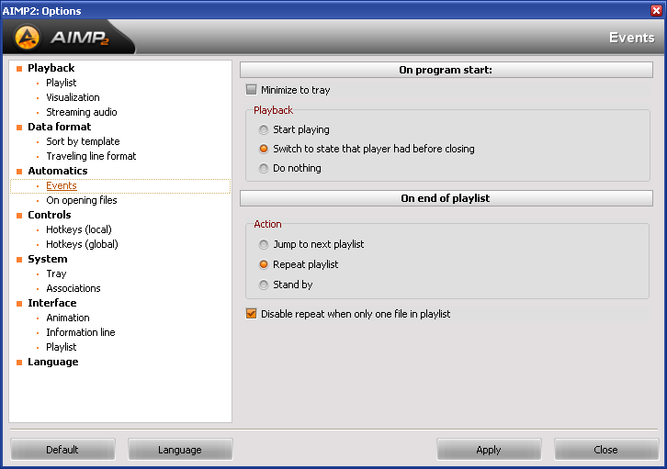Apply the settings with the Apply button
This screenshot has width=667, height=469.
[489, 450]
